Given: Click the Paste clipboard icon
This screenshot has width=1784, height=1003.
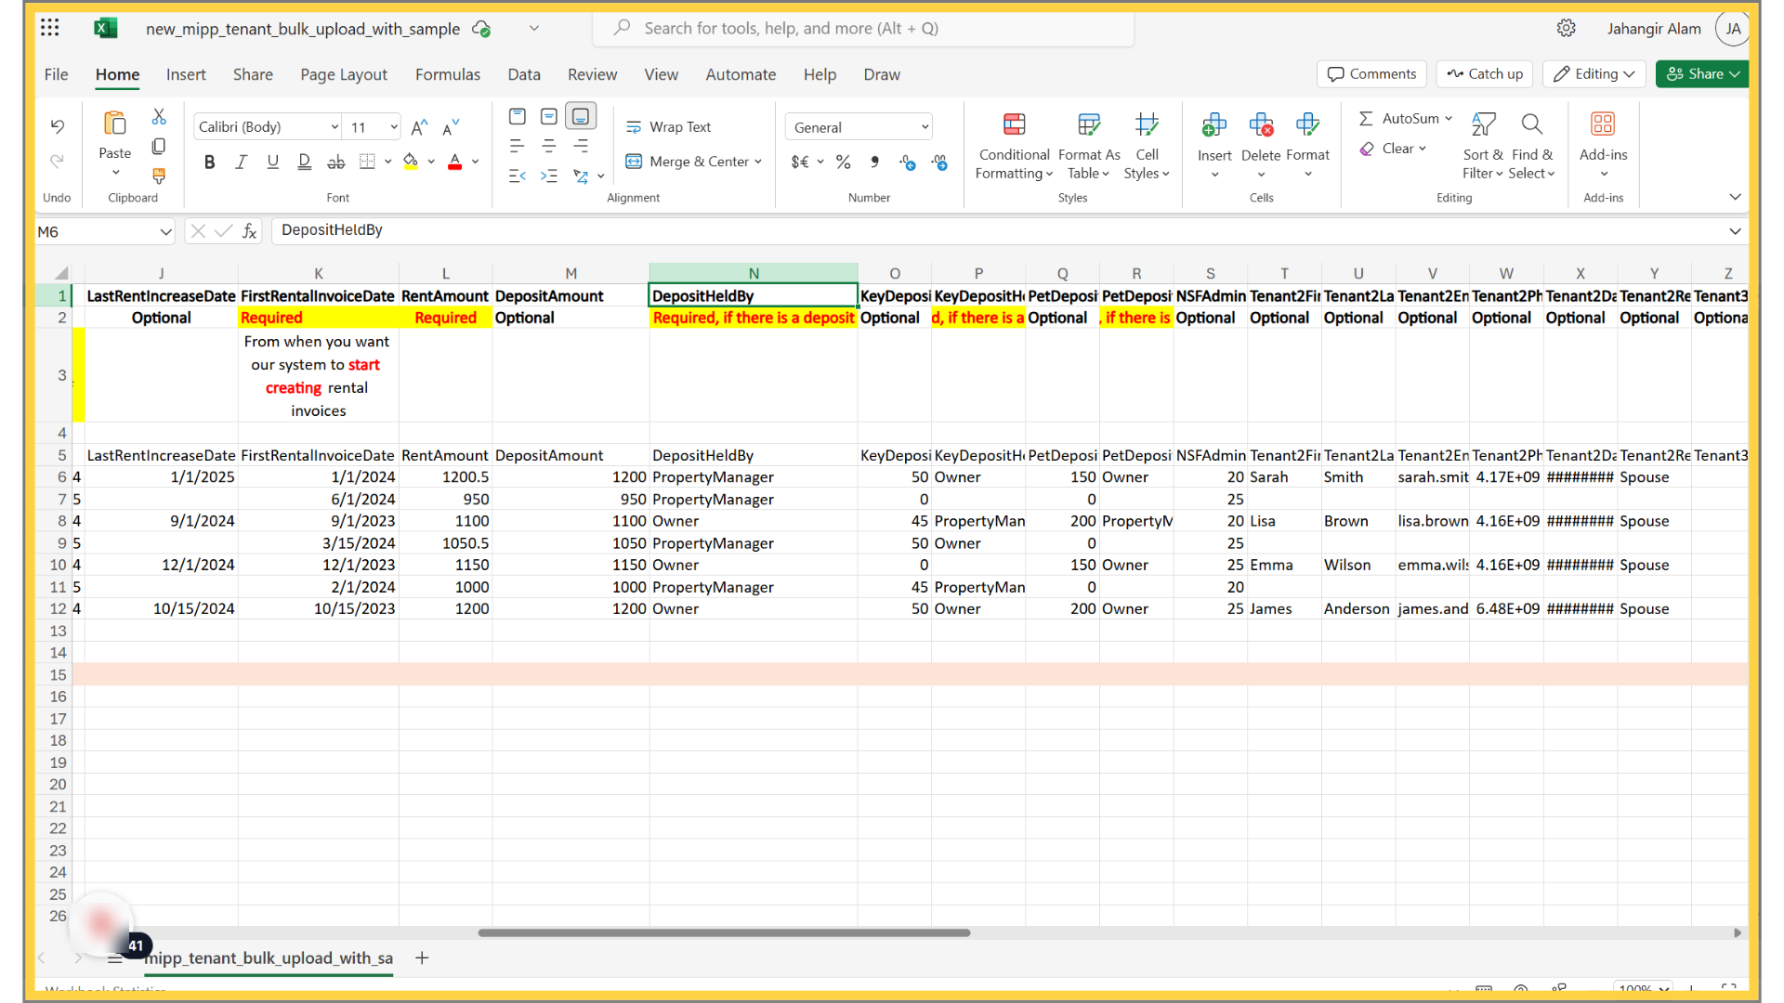Looking at the screenshot, I should 115,124.
